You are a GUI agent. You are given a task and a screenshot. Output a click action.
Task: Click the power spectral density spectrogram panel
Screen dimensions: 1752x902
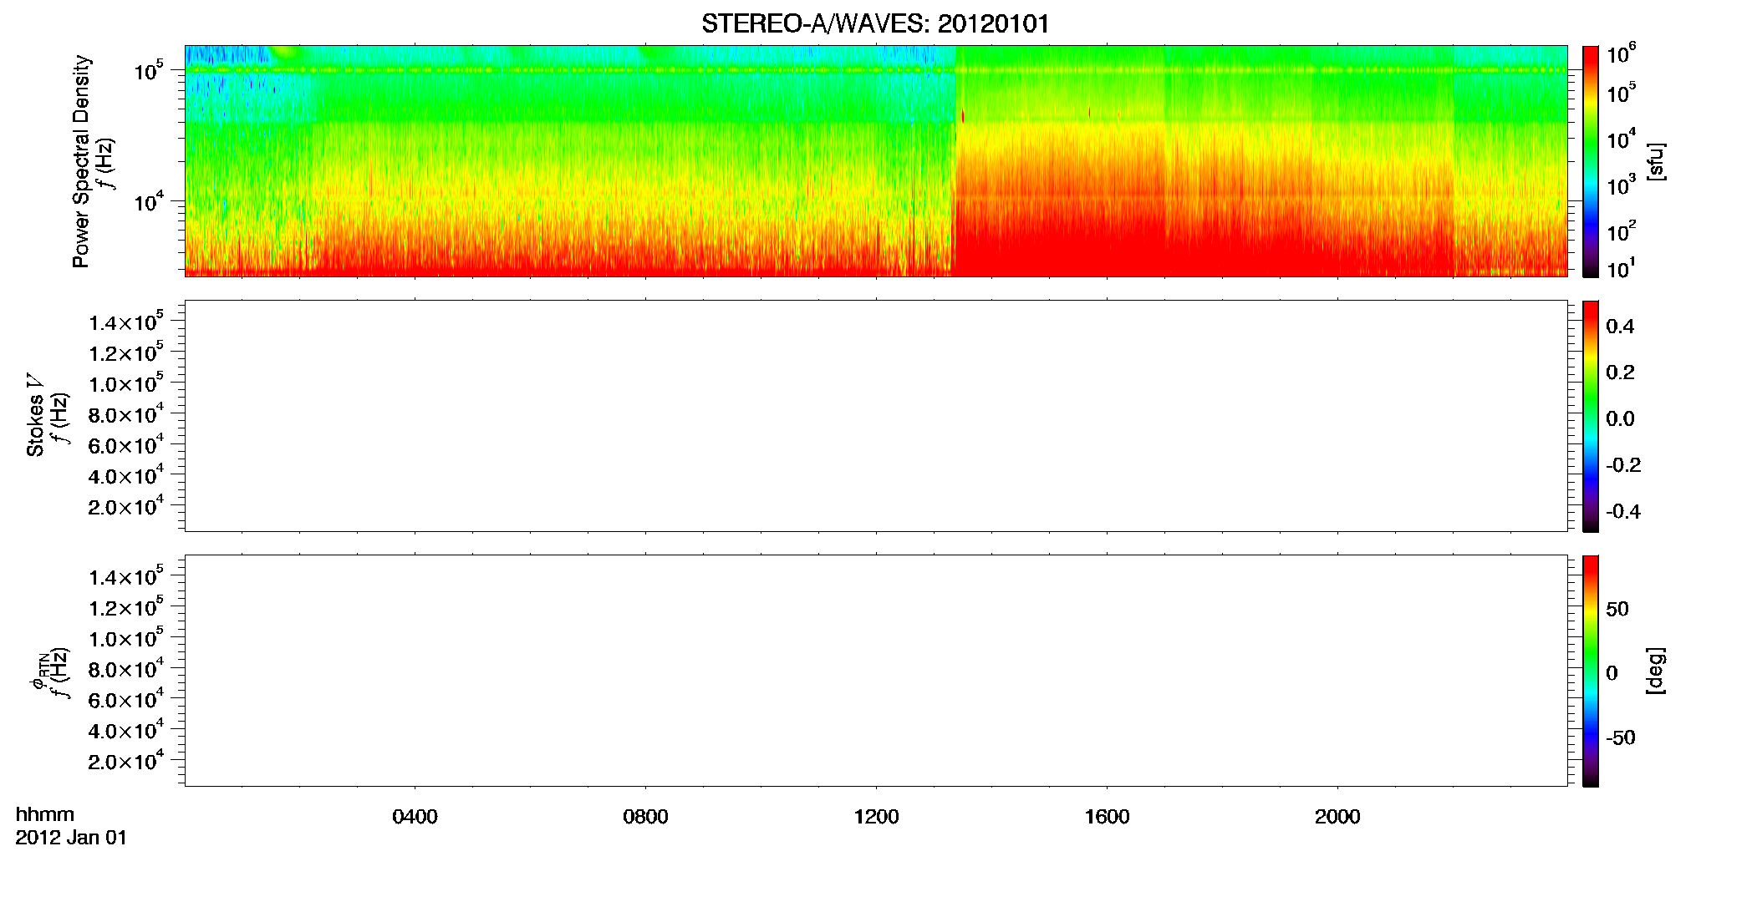click(x=876, y=160)
